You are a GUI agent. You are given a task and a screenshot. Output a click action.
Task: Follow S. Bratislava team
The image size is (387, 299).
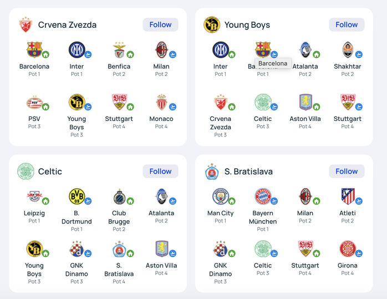[347, 171]
